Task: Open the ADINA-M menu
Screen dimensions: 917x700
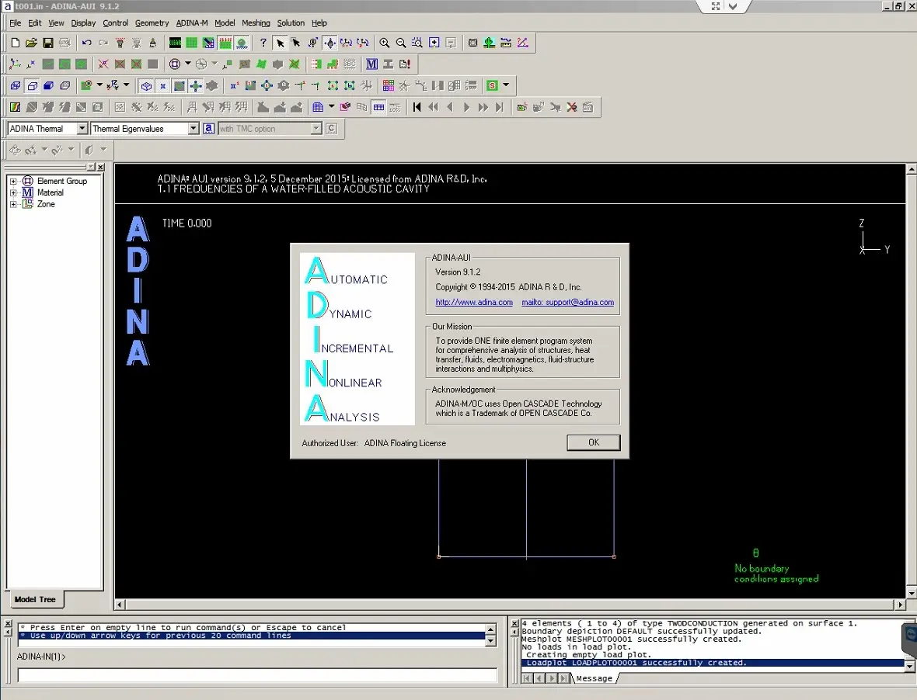Action: coord(192,23)
